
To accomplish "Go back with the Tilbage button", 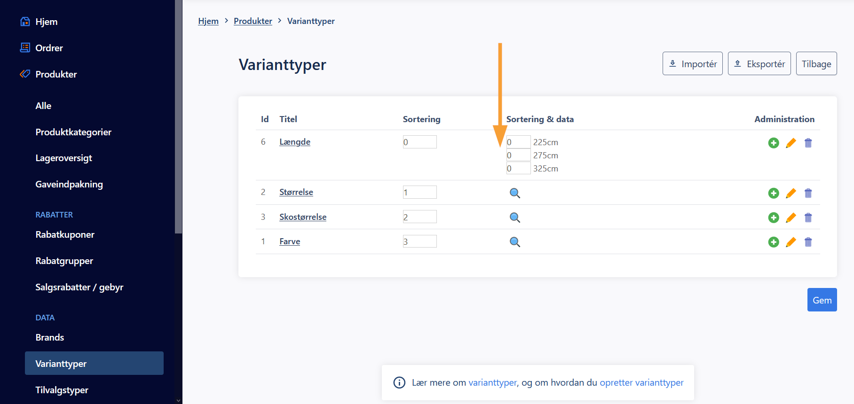I will pyautogui.click(x=816, y=63).
